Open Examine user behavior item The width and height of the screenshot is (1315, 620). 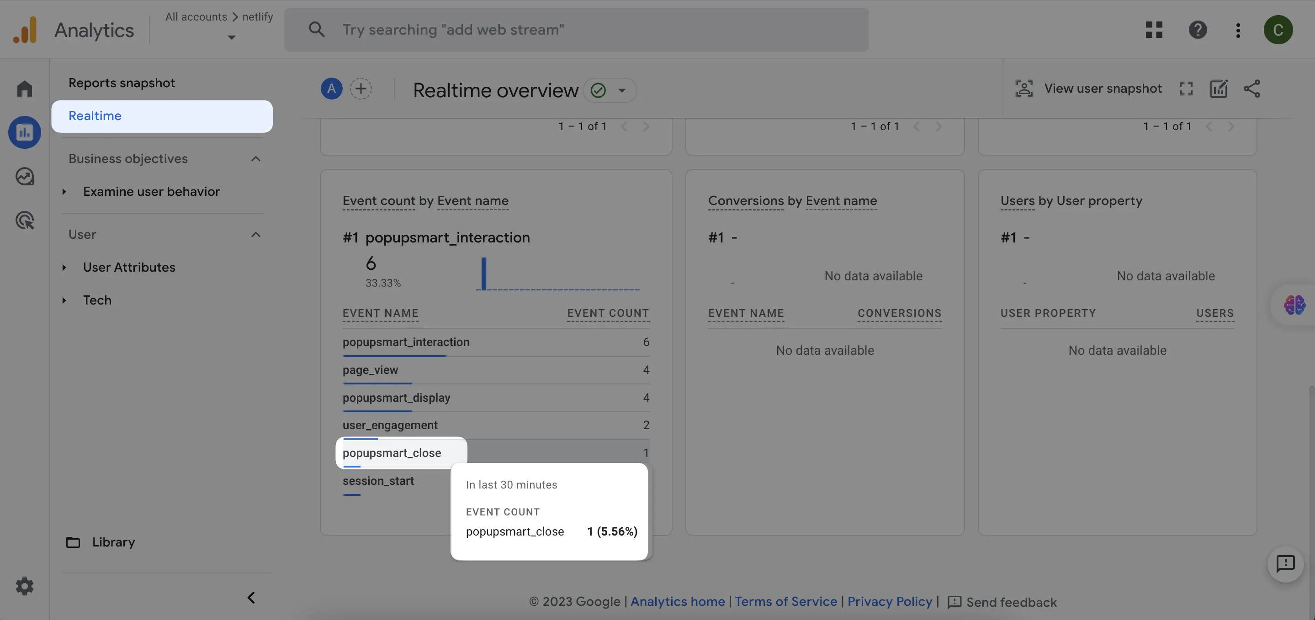[151, 192]
